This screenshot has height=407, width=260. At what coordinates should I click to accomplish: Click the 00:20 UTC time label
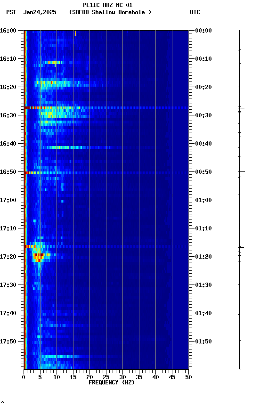[203, 87]
